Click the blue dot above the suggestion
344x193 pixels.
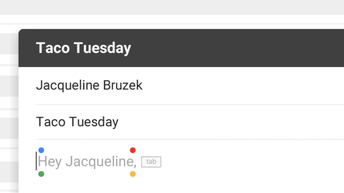(x=41, y=150)
